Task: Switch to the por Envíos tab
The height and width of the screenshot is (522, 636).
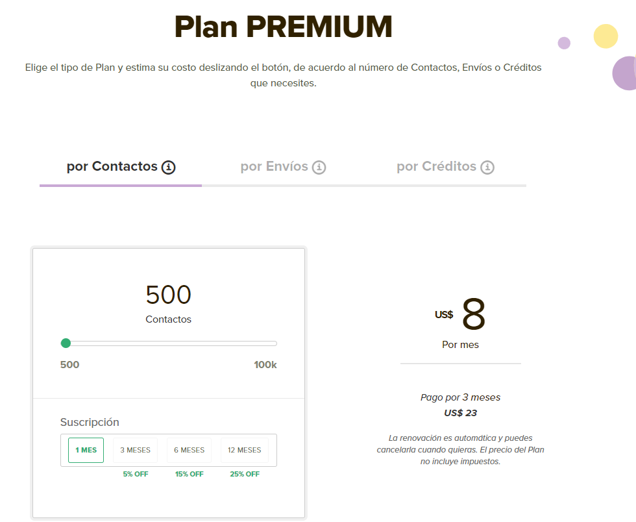Action: [274, 166]
